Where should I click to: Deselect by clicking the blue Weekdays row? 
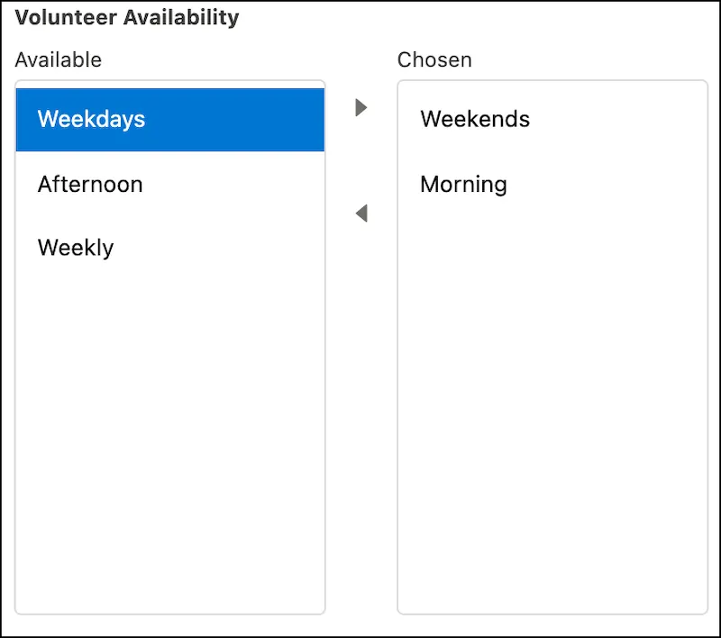click(x=170, y=120)
